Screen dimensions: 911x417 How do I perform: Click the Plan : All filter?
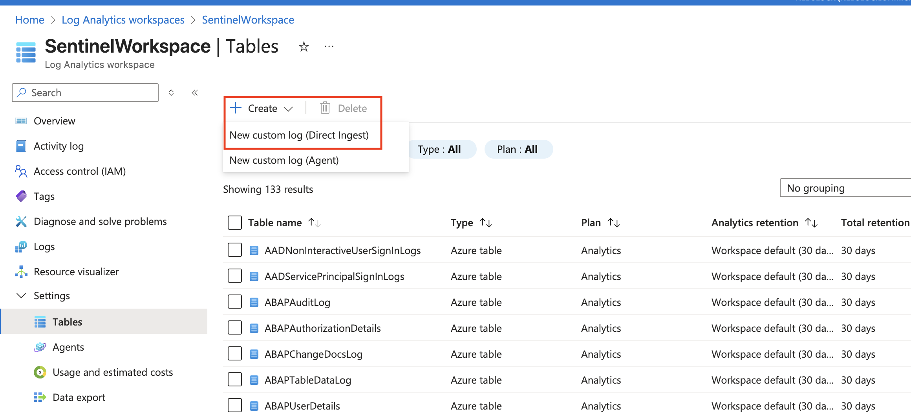click(518, 149)
